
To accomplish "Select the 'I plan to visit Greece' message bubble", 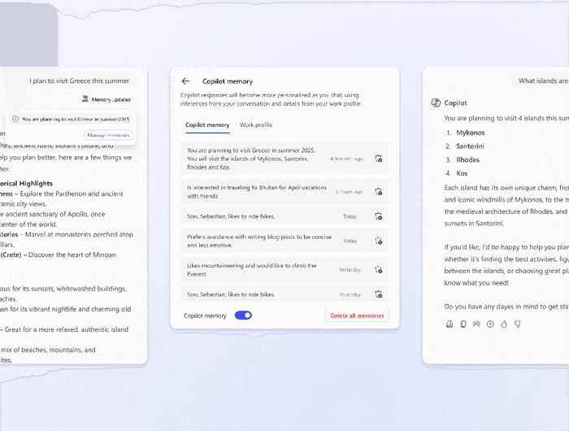I will (77, 81).
